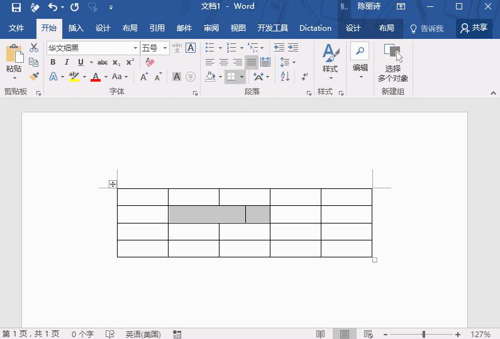Click the macro recording status icon
The width and height of the screenshot is (500, 339).
(x=177, y=334)
